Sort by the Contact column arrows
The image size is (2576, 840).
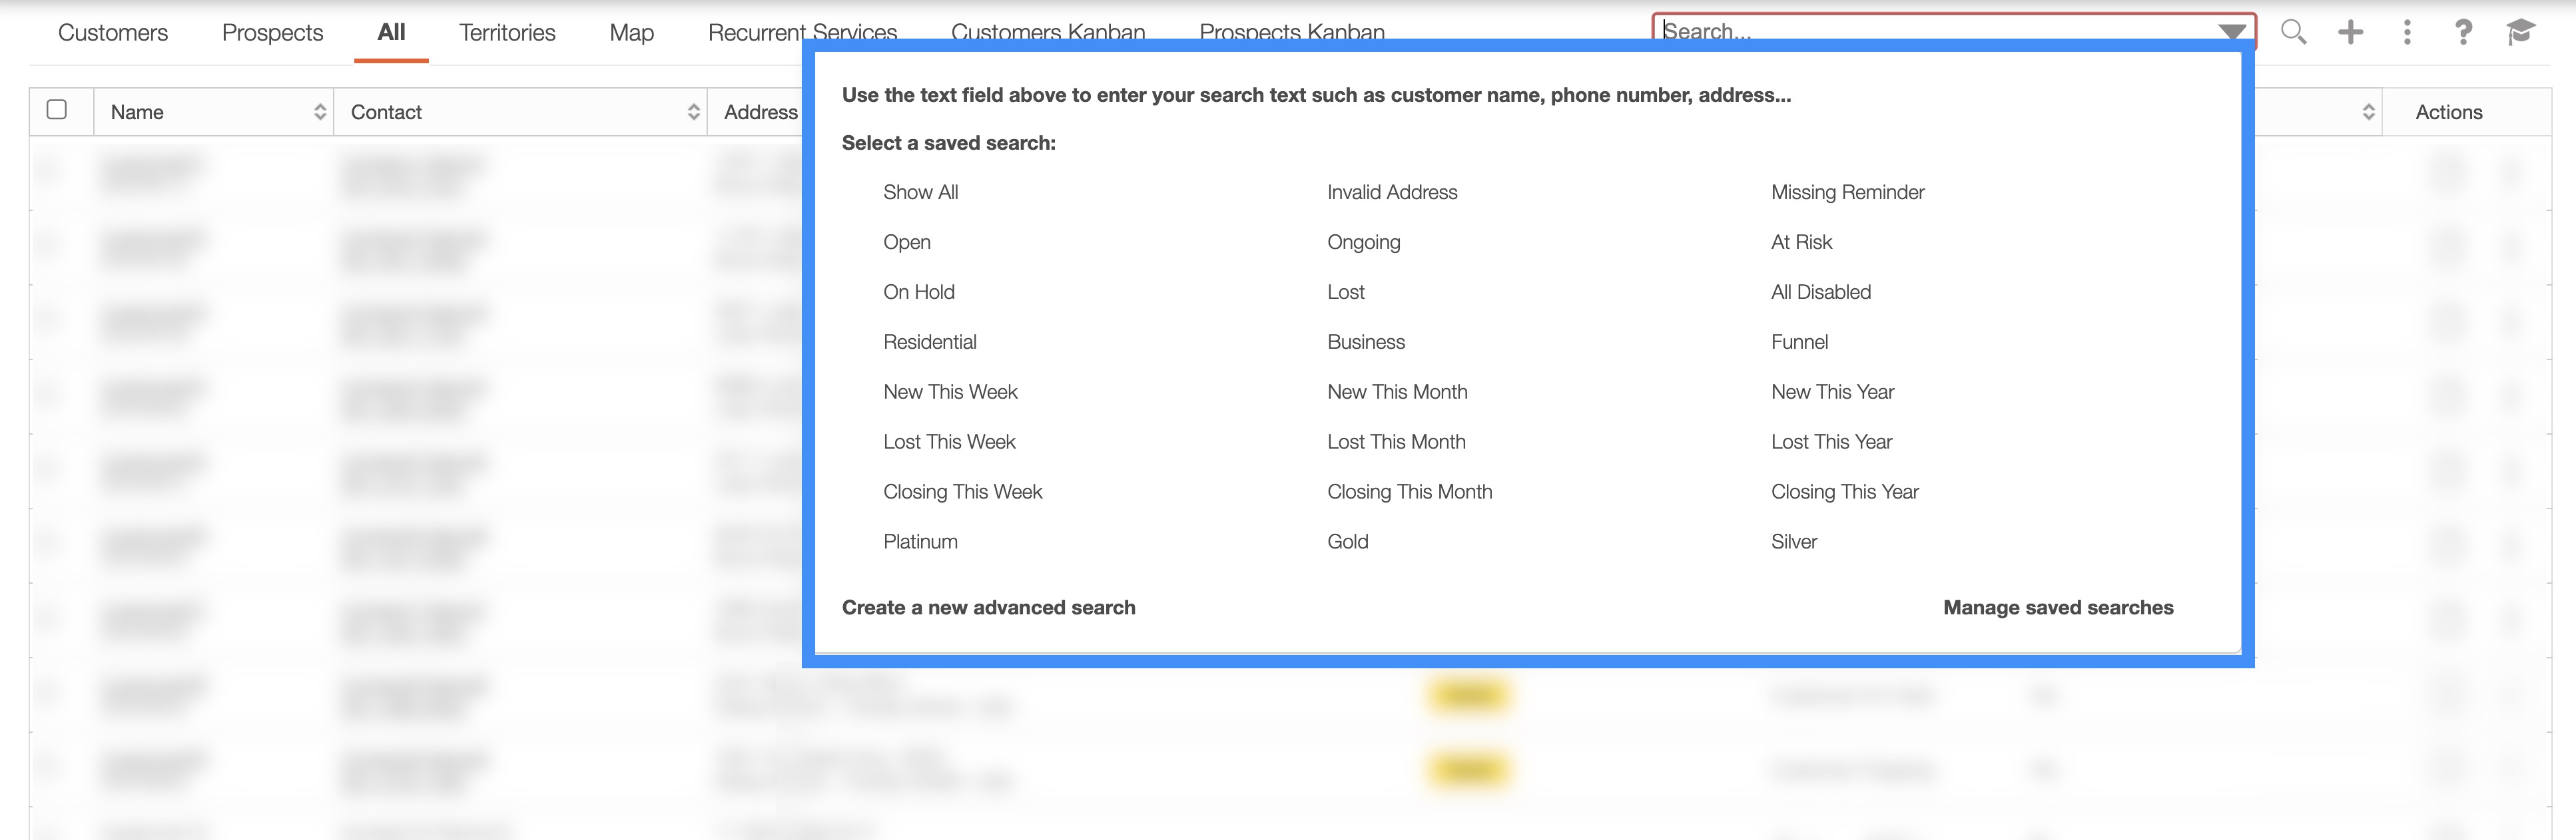(x=693, y=112)
